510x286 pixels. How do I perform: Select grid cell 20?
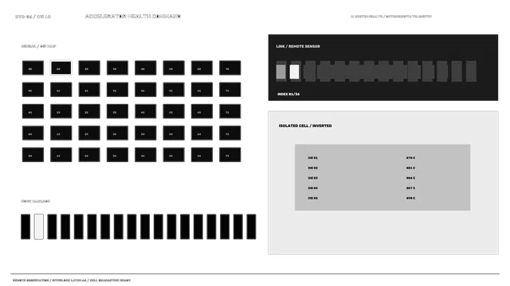[x=89, y=68]
